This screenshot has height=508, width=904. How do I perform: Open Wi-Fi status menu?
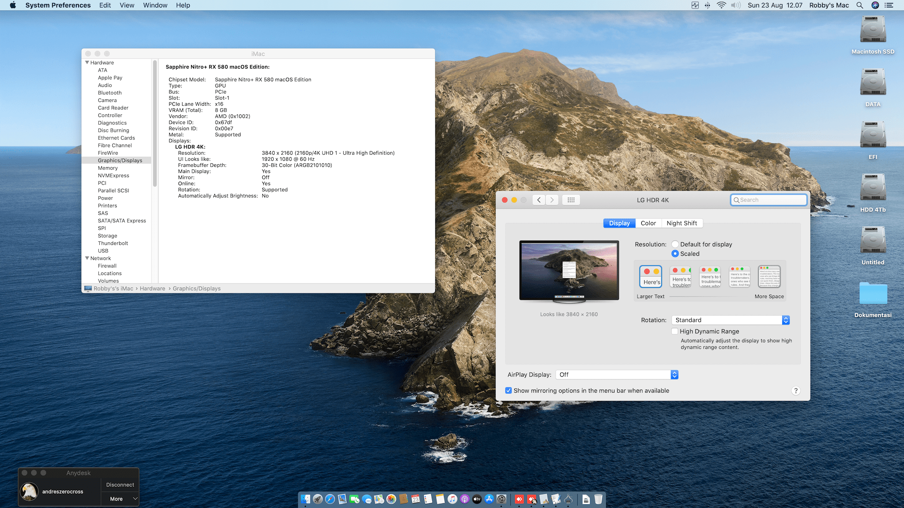coord(721,5)
